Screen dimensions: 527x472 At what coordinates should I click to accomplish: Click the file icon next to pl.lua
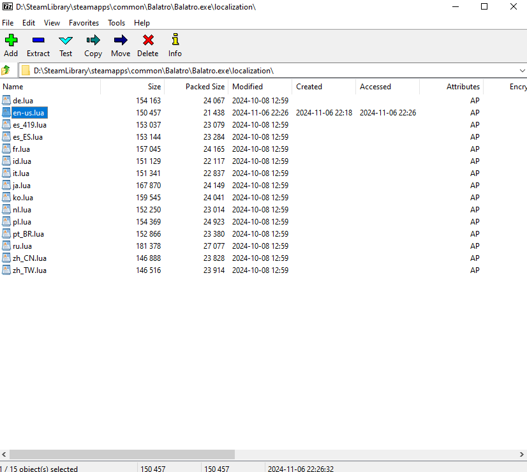[x=6, y=221]
